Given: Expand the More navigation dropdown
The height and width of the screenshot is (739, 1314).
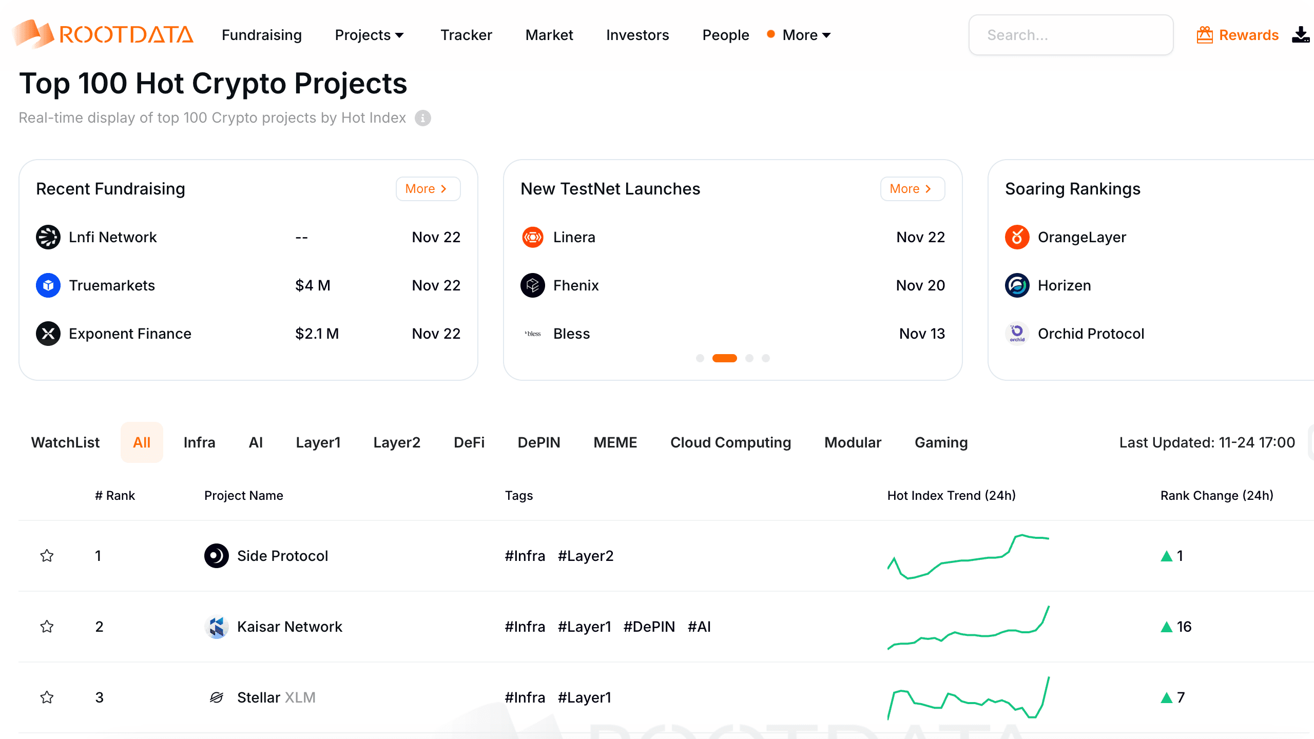Looking at the screenshot, I should click(x=806, y=35).
